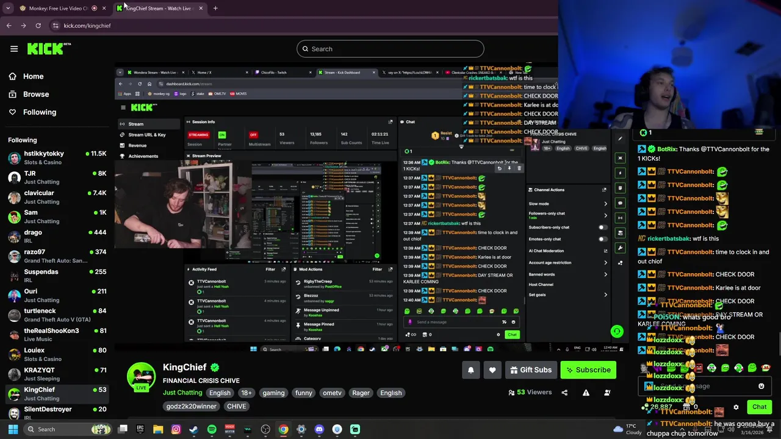Viewport: 781px width, 439px height.
Task: Click the icon right of report triangle
Action: tap(607, 393)
